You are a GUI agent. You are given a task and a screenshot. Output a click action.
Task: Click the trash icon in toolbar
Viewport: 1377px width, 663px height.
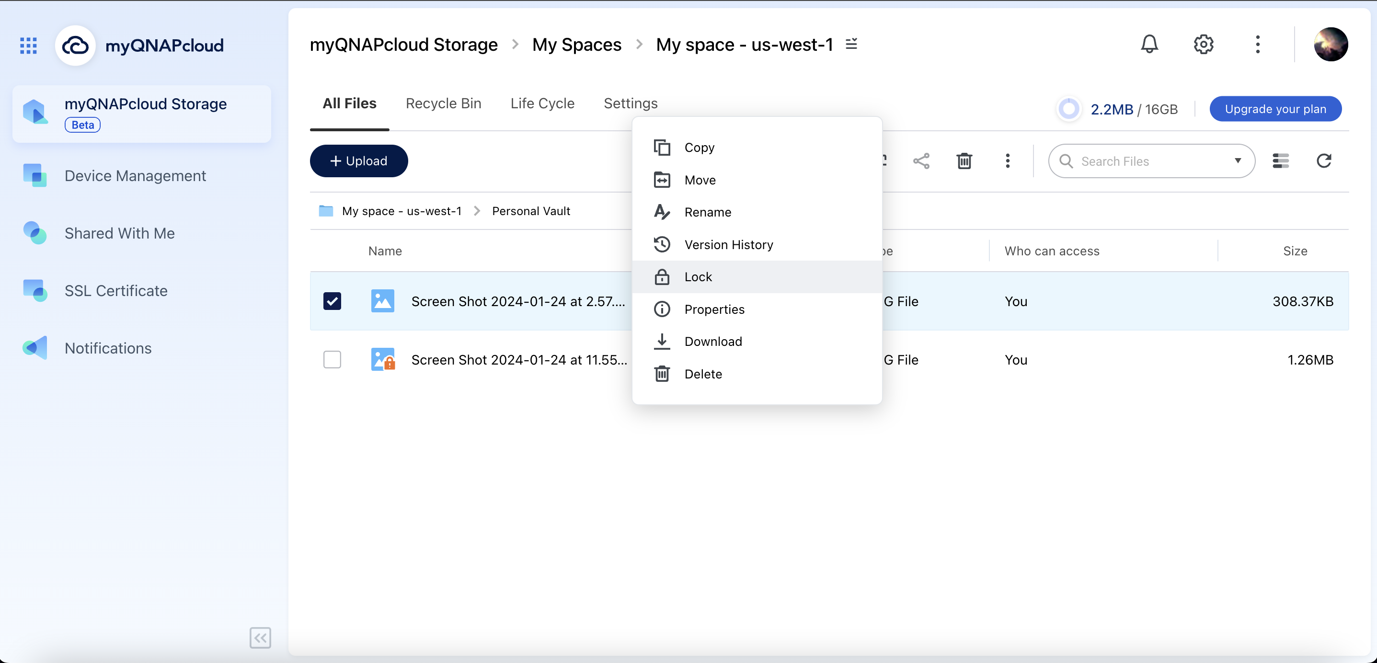[964, 161]
